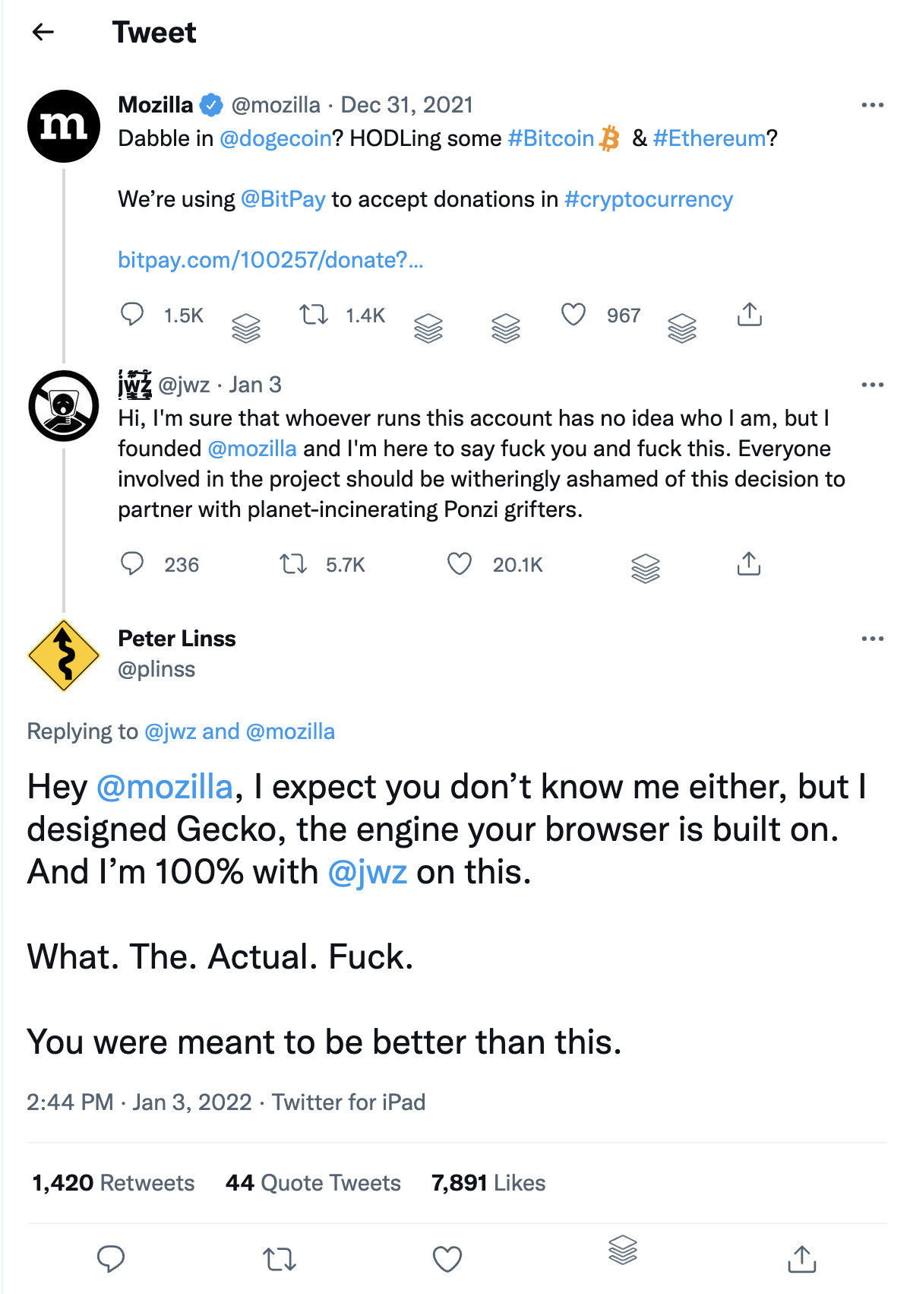Reply to Mozilla's tweet
Screen dimensions: 910x1294
click(x=132, y=314)
